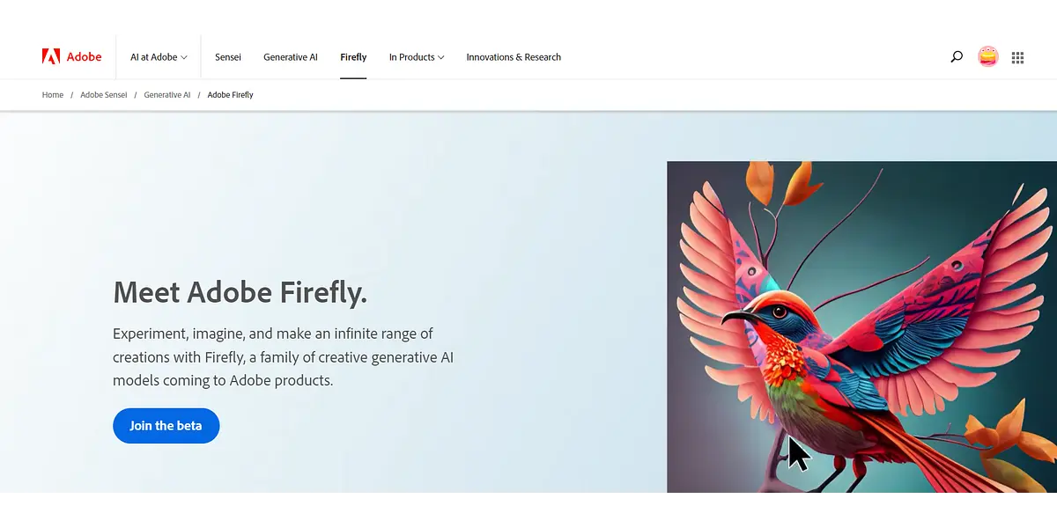This screenshot has width=1057, height=528.
Task: Open the profile avatar menu
Action: [988, 57]
